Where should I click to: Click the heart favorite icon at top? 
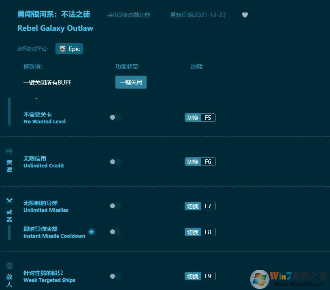(x=245, y=15)
